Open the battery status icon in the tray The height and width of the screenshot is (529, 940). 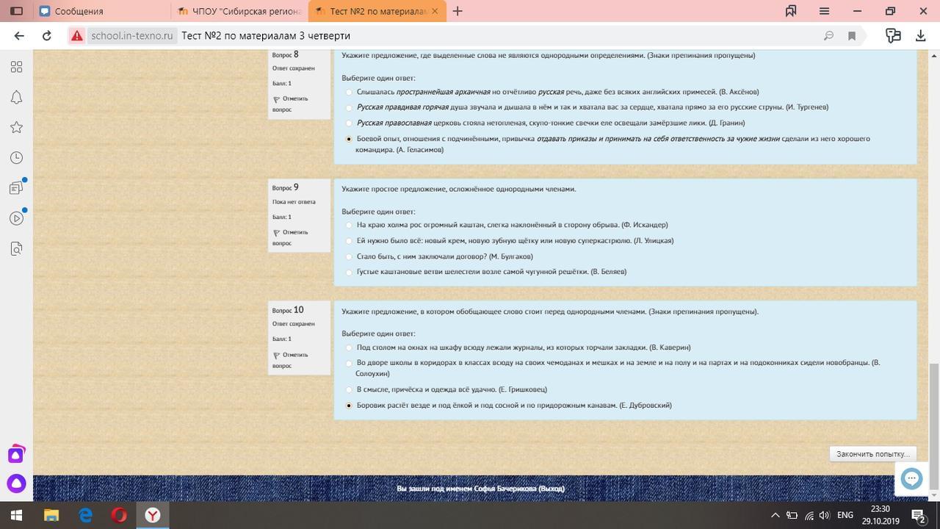(x=792, y=515)
